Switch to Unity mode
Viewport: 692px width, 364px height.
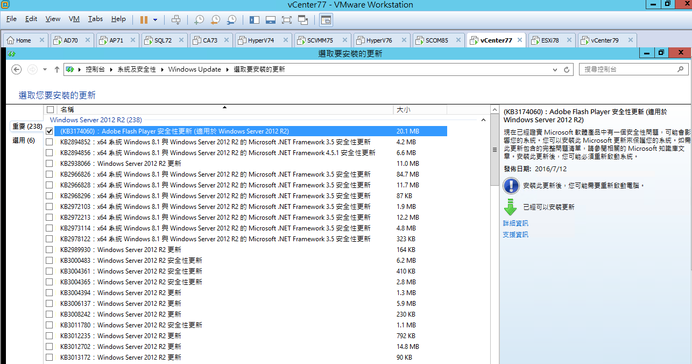(x=302, y=20)
